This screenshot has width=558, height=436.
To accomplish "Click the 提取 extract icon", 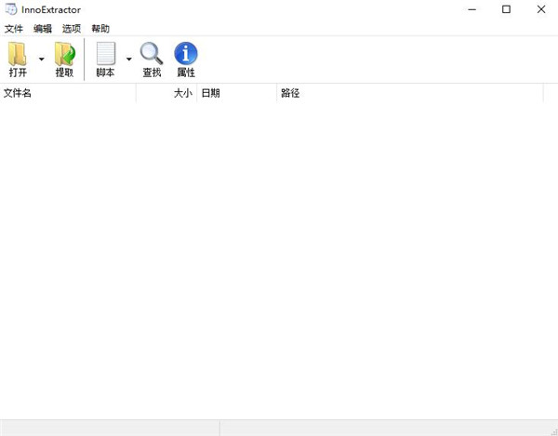I will pos(64,54).
